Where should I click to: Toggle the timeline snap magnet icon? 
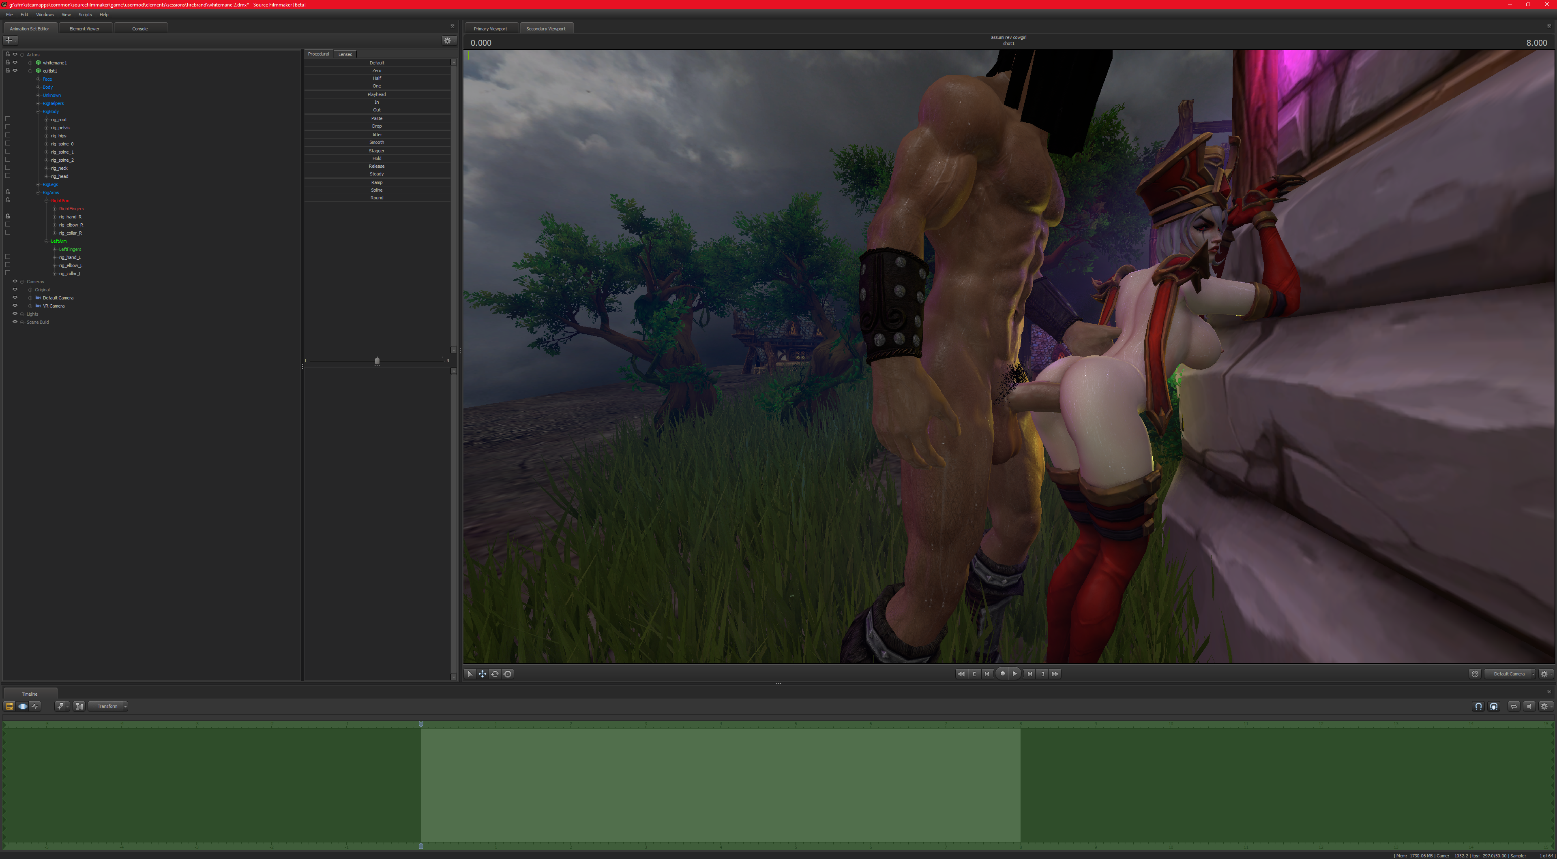pos(1478,706)
